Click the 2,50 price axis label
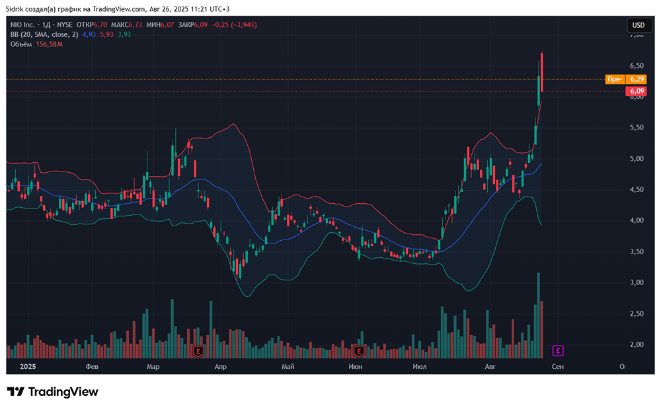This screenshot has height=409, width=661. pos(637,313)
